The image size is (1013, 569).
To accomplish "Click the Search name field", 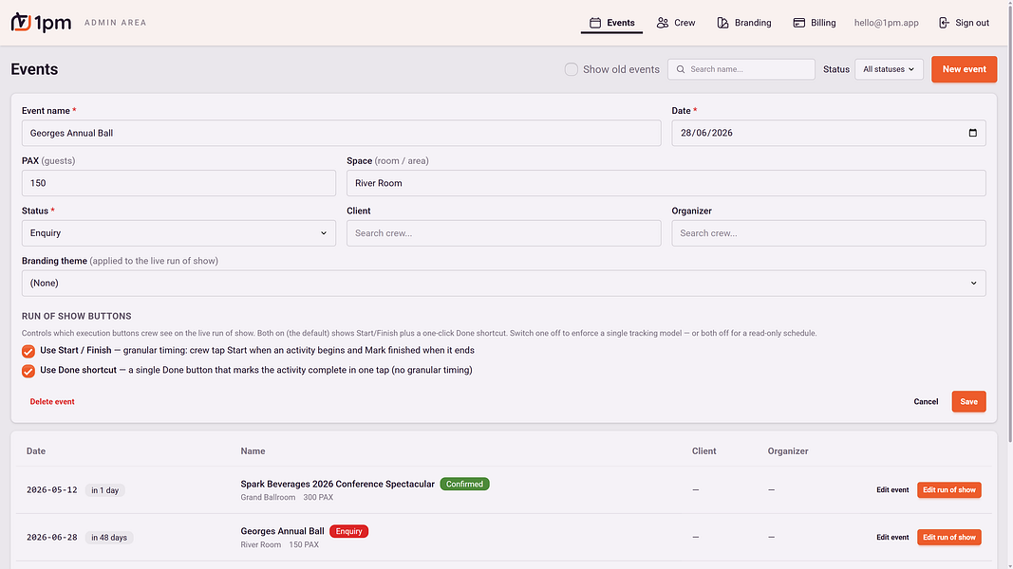I will click(x=741, y=69).
